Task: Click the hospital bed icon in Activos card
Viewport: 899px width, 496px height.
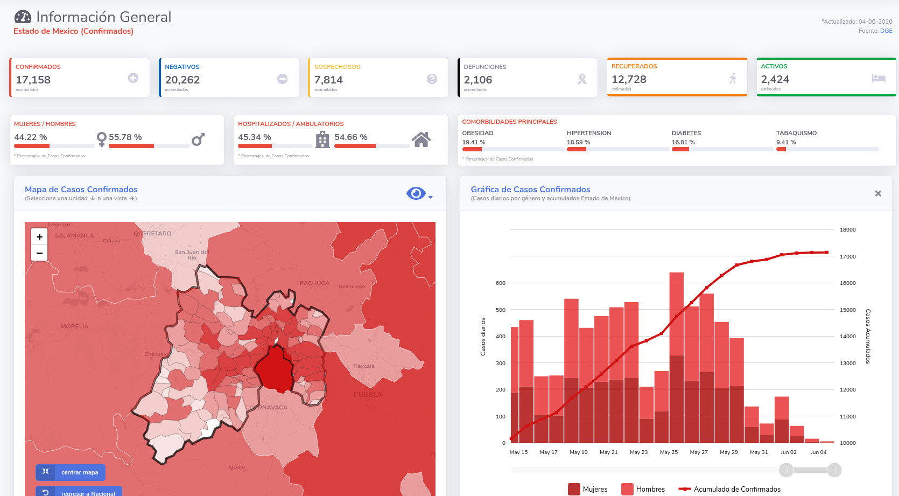Action: click(x=879, y=78)
